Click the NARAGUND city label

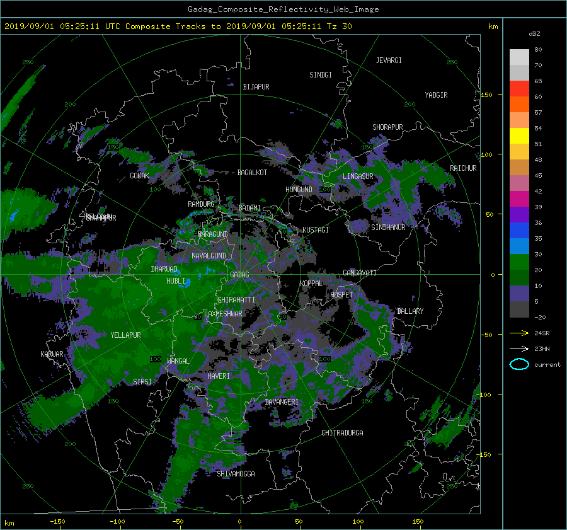[x=212, y=234]
